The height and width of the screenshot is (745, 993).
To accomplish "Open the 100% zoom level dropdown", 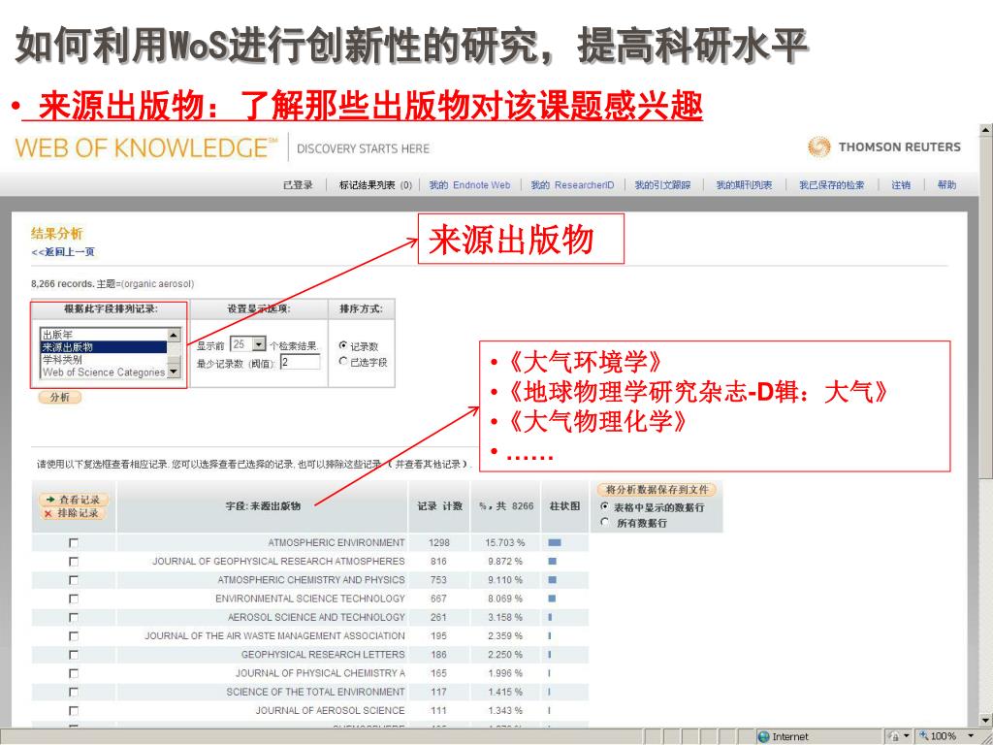I will 971,736.
